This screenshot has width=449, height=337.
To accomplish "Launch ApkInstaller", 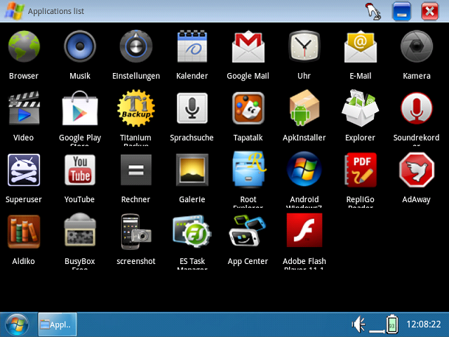I will point(304,107).
